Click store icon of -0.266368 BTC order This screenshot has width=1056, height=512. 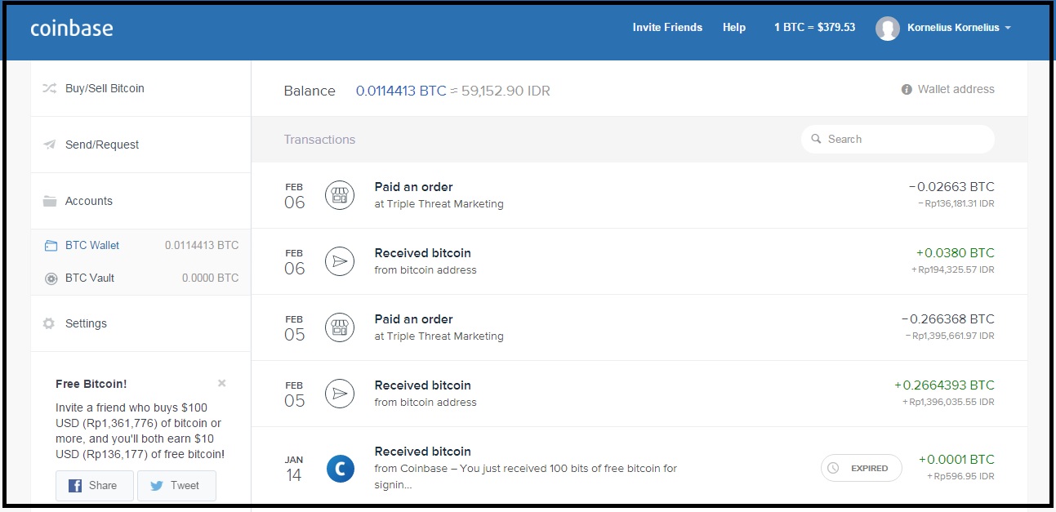(340, 327)
